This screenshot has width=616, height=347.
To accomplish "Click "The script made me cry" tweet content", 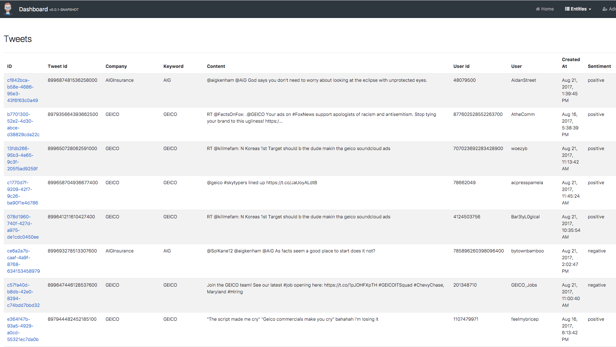I will (293, 319).
